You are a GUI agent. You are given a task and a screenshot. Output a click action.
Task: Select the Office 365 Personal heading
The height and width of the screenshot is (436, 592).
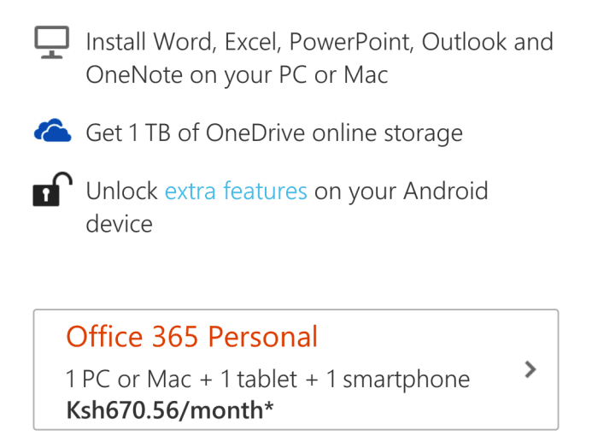(x=192, y=336)
